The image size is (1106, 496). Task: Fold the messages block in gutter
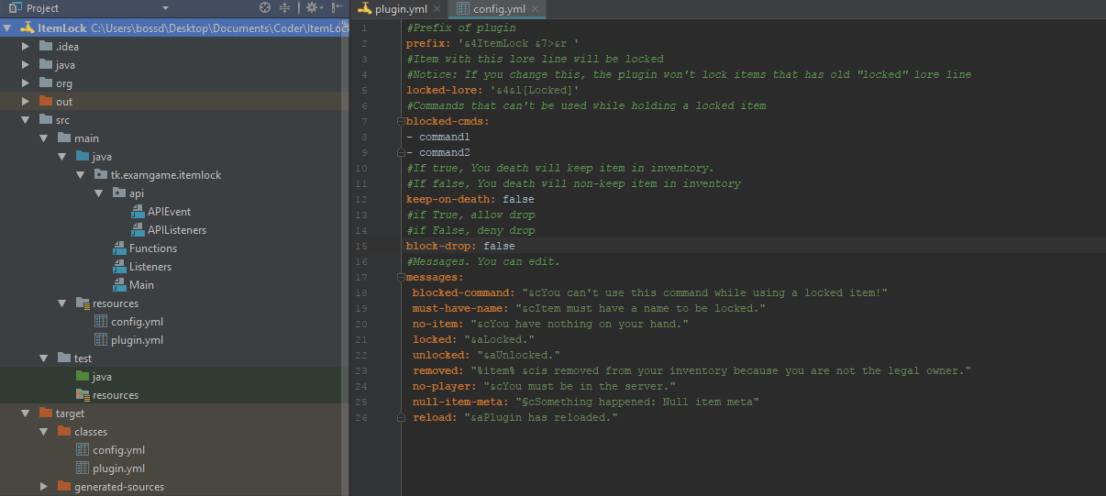click(x=401, y=277)
